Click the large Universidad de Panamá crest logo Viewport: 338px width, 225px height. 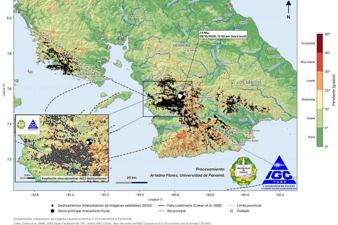tap(244, 171)
